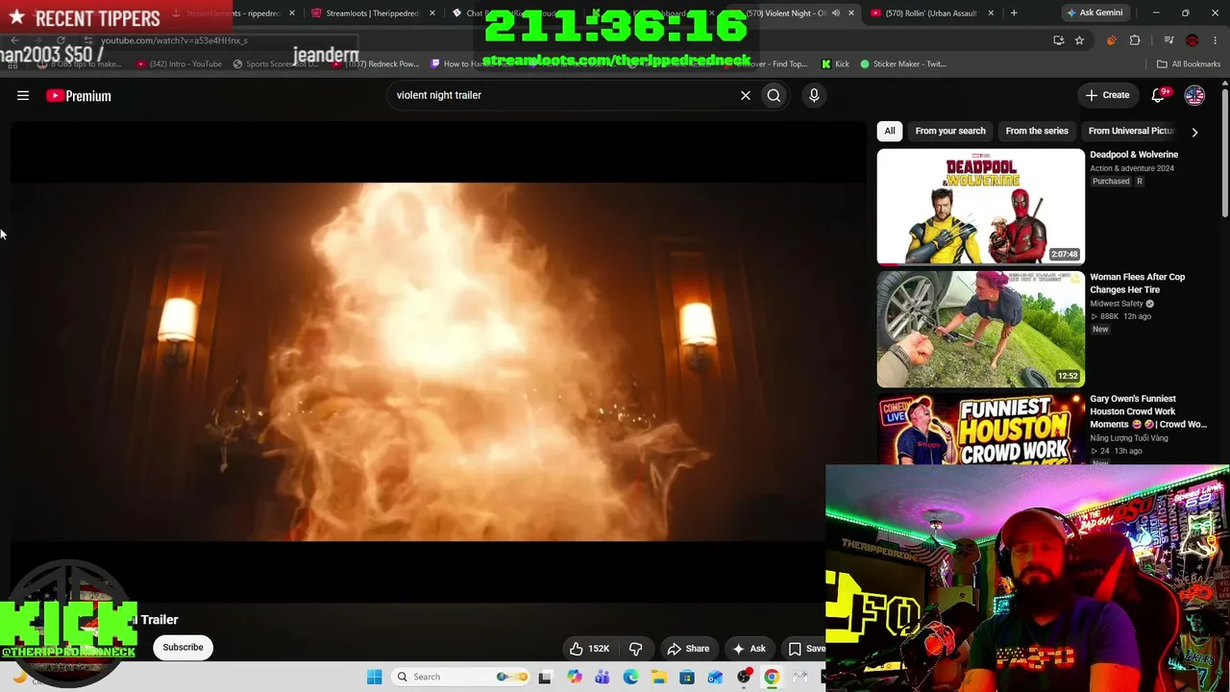Open the All Bookmarks folder
The height and width of the screenshot is (692, 1230).
coord(1189,64)
